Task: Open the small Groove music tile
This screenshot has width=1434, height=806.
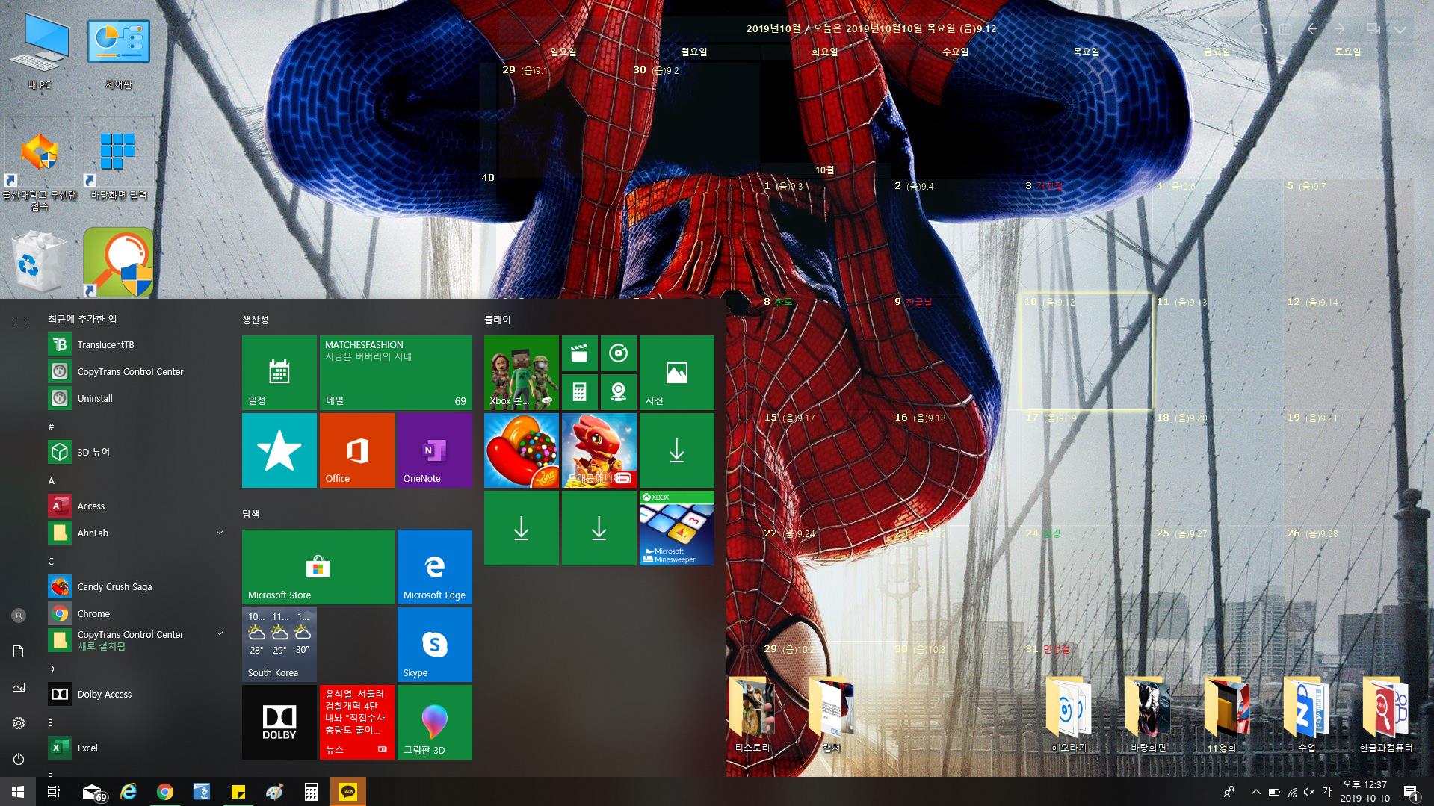Action: tap(619, 353)
